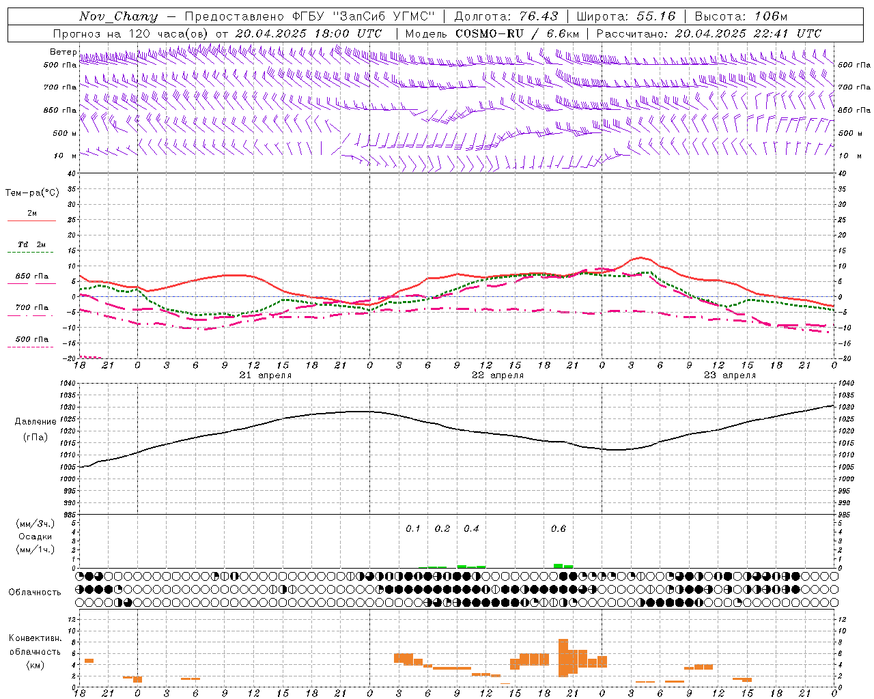Click the model label "COSMO-RU / 6.6км"
The height and width of the screenshot is (699, 874).
click(x=517, y=33)
